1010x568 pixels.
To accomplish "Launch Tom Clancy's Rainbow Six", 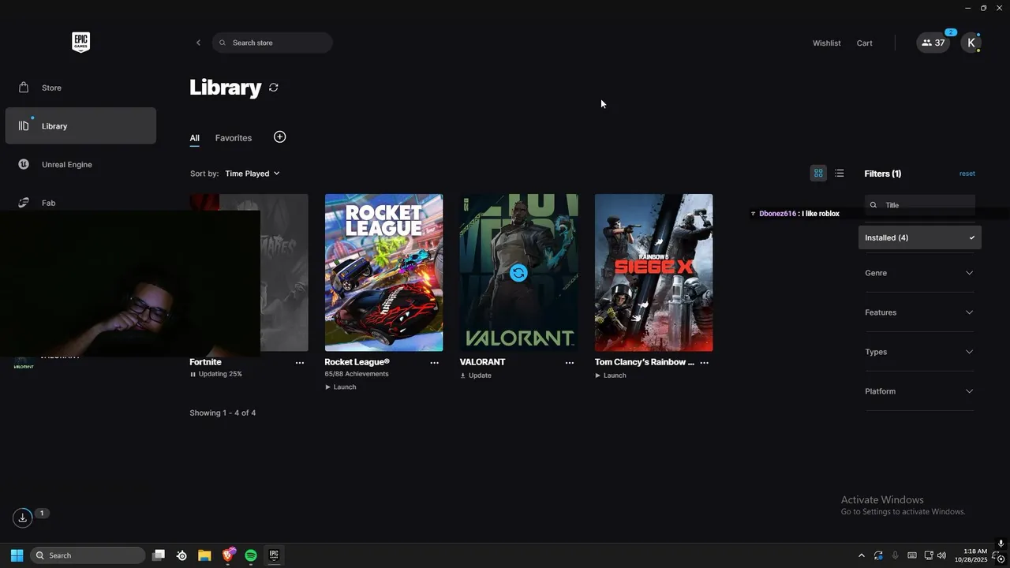I will [x=611, y=376].
